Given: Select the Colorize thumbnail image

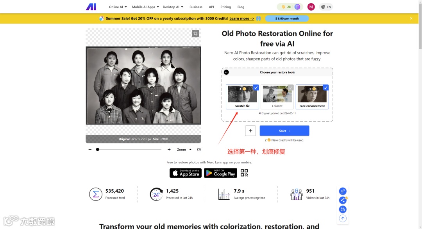Looking at the screenshot, I should [277, 94].
